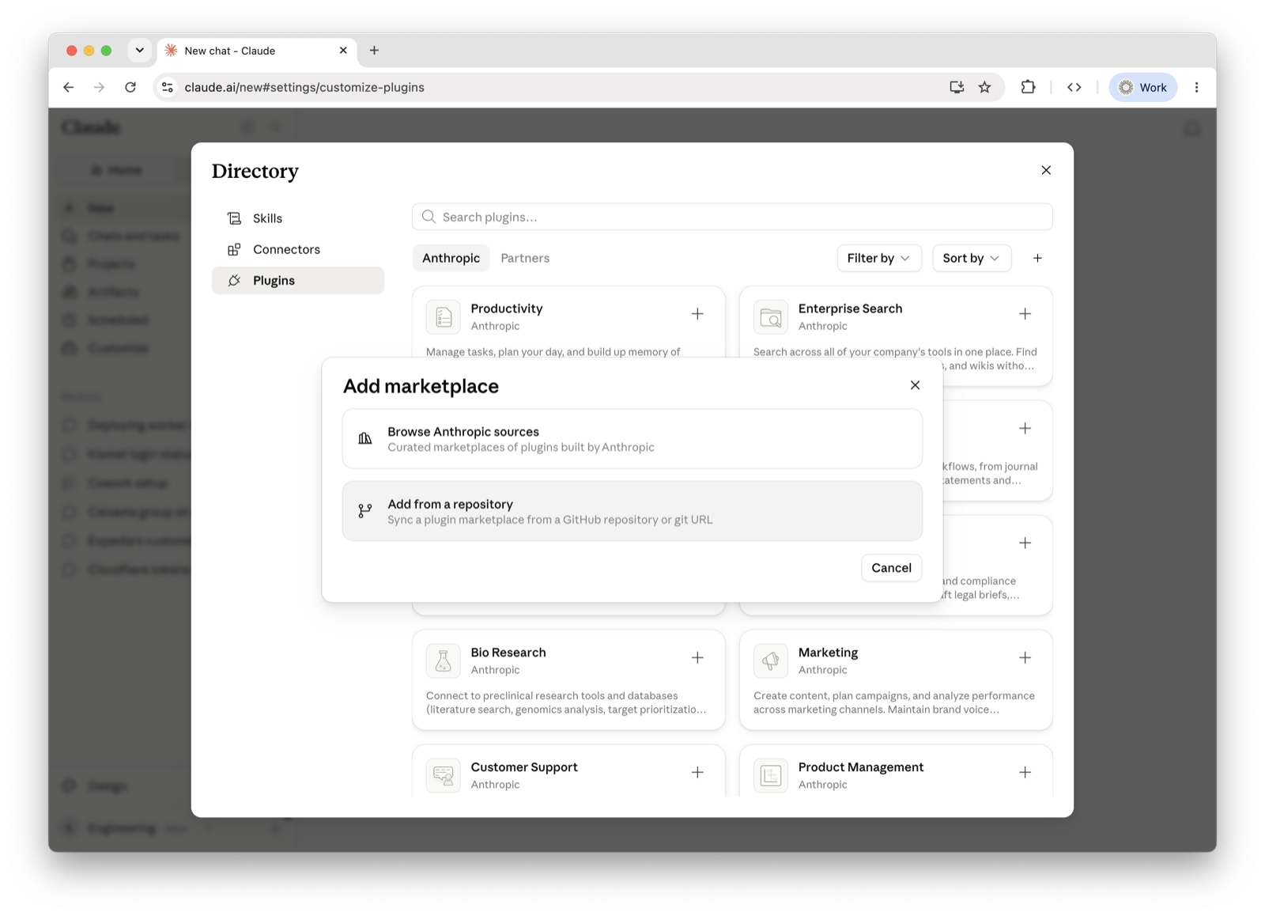
Task: Add the Product Management plugin
Action: [1025, 772]
